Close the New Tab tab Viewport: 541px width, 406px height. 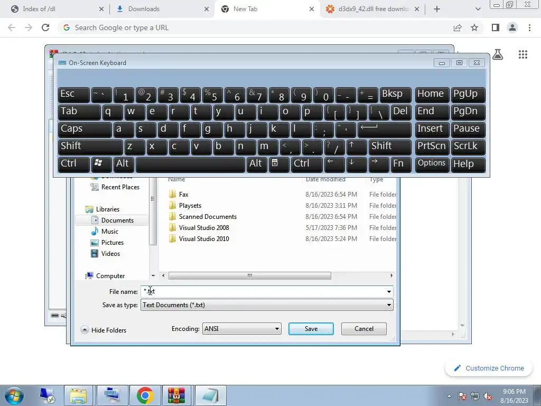coord(312,9)
